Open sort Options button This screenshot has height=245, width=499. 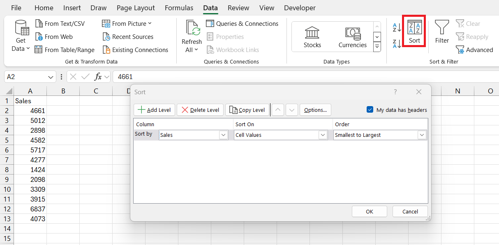click(315, 110)
